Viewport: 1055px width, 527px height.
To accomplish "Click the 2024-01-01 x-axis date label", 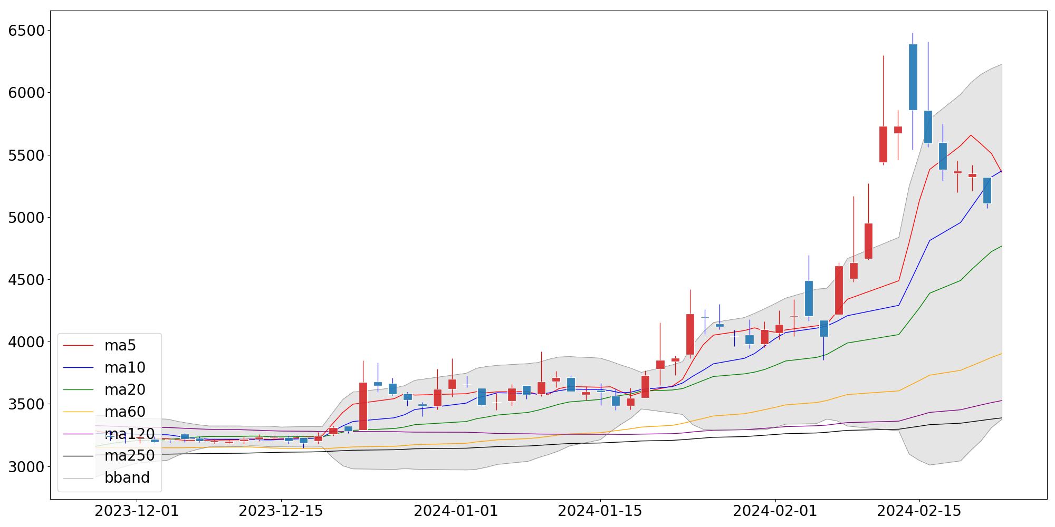I will click(456, 511).
